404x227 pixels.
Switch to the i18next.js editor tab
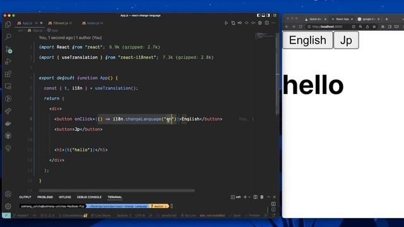(60, 23)
